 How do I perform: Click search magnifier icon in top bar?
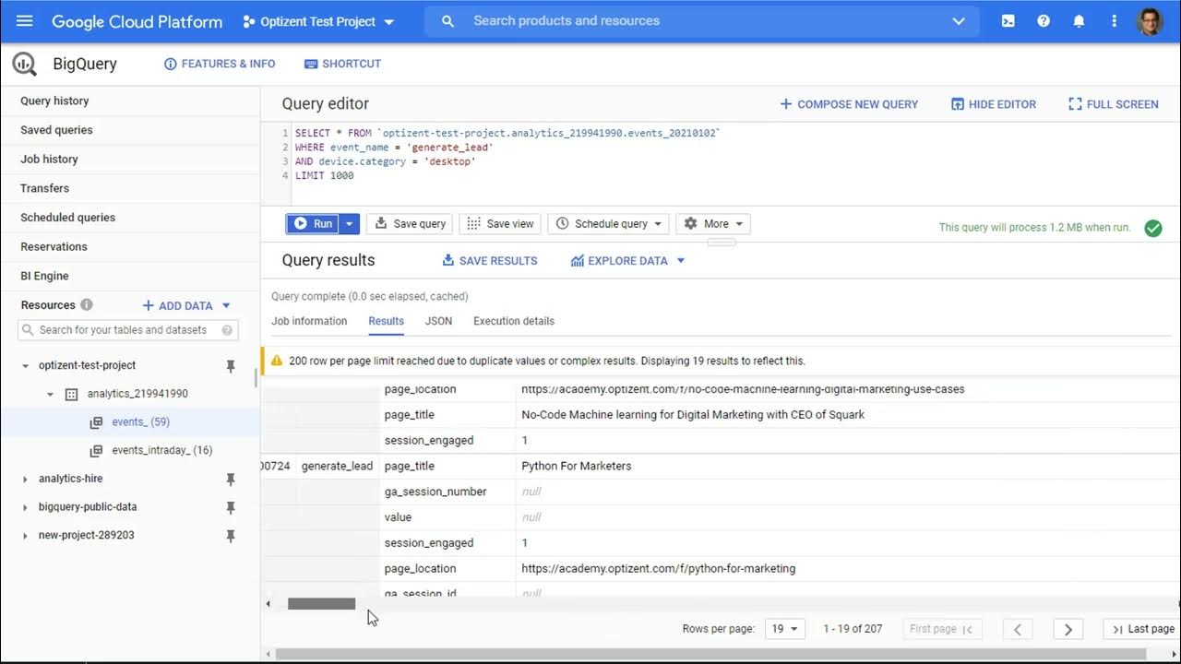(448, 20)
